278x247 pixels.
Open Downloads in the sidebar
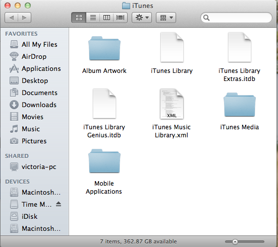[35, 105]
